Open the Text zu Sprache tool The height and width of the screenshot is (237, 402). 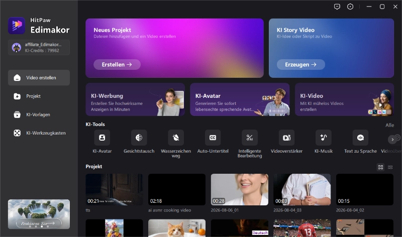point(360,138)
